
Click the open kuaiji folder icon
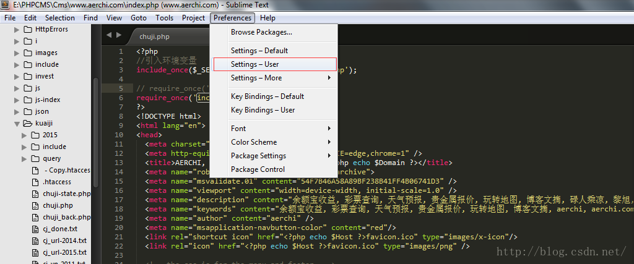coord(27,123)
